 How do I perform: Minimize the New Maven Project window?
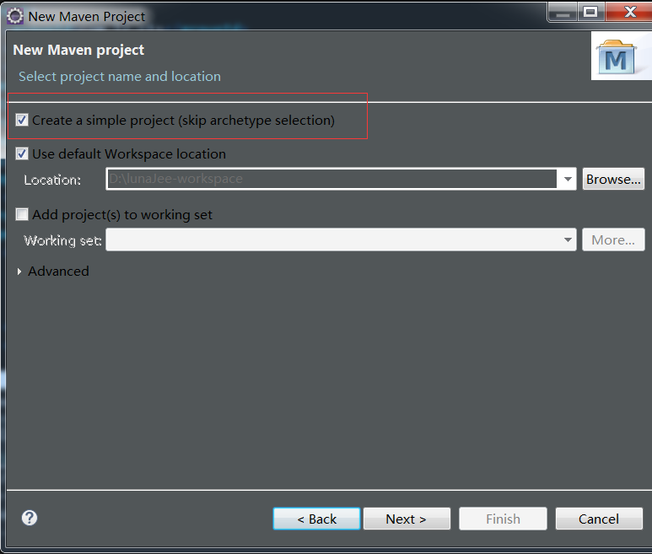[563, 12]
